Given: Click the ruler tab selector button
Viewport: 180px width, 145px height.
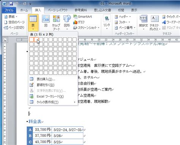Looking at the screenshot, I should (x=5, y=40).
